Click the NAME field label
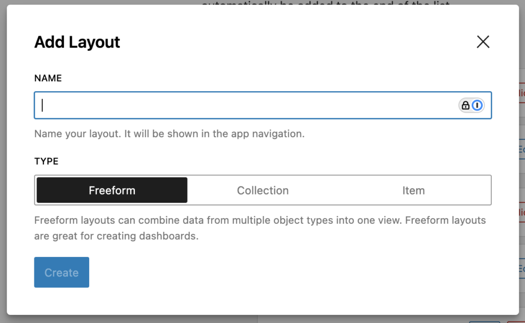Image resolution: width=525 pixels, height=323 pixels. coord(48,78)
